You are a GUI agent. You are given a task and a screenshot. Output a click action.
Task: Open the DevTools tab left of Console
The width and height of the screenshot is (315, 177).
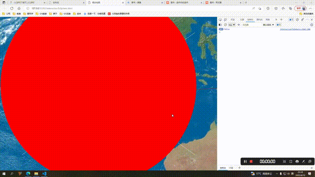point(242,20)
